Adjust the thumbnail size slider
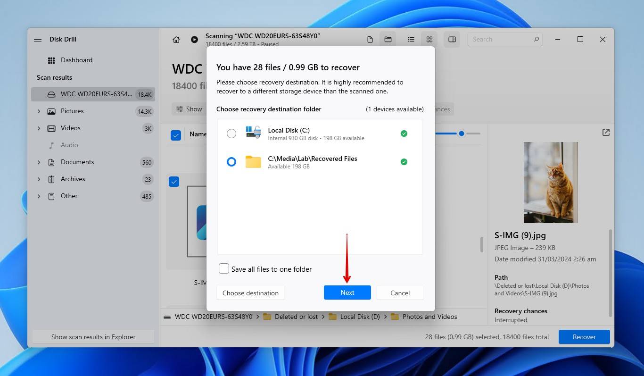 (462, 134)
